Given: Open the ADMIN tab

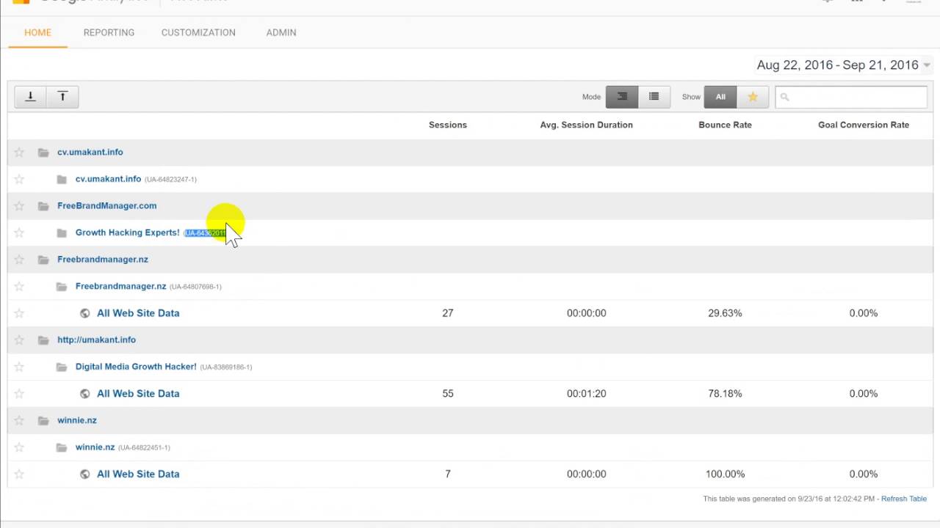Looking at the screenshot, I should pyautogui.click(x=281, y=33).
